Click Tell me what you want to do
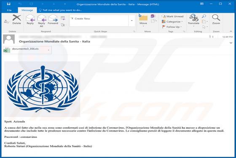 click(60, 10)
